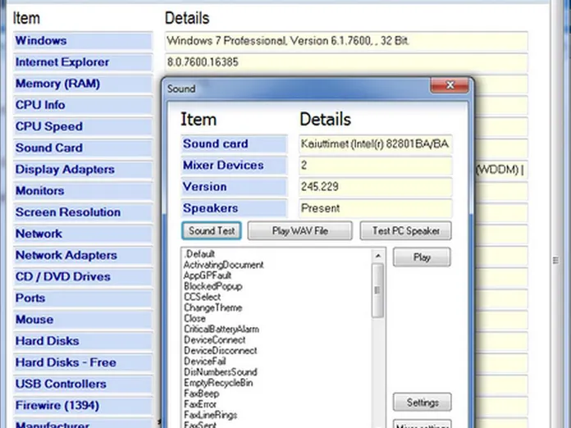Show CPU Speed details
This screenshot has height=428, width=571.
coord(49,126)
